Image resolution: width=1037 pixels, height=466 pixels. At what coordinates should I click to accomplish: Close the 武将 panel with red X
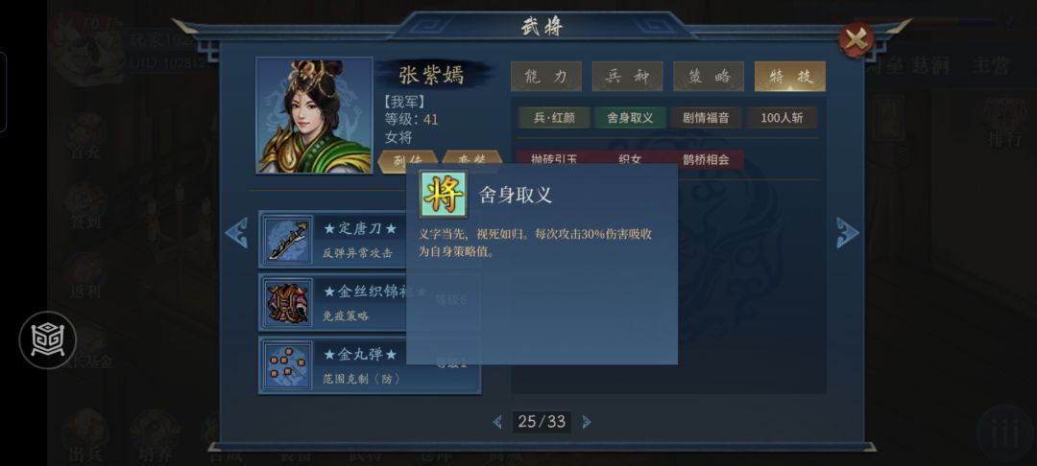856,39
